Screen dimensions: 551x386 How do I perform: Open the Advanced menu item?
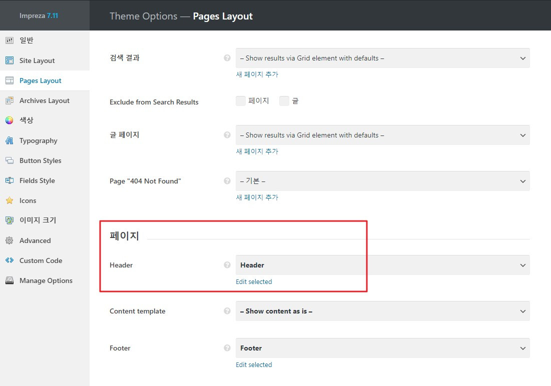click(x=45, y=240)
